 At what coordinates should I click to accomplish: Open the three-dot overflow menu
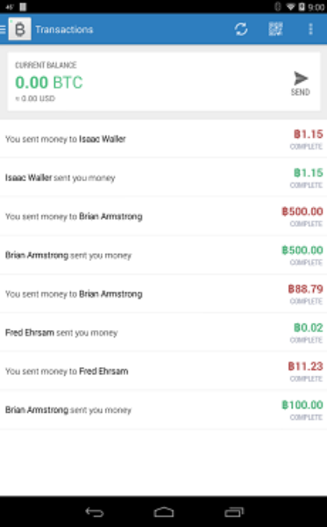(310, 29)
